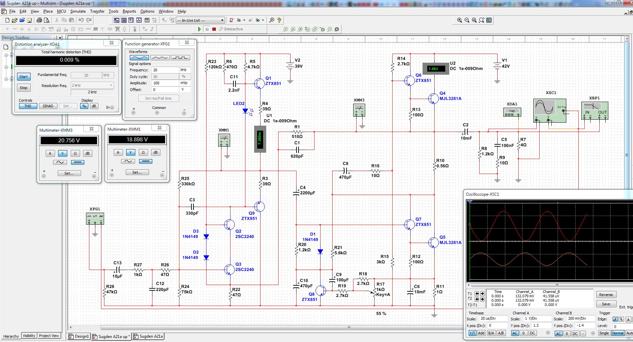Open the Reports menu
Screen dimensions: 633x342
129,11
